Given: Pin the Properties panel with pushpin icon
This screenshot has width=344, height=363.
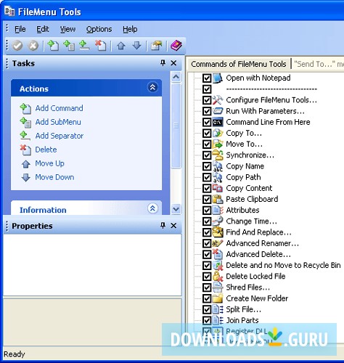Looking at the screenshot, I should tap(163, 226).
